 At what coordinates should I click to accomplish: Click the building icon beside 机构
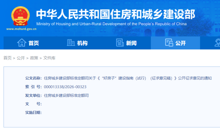click(x=71, y=43)
